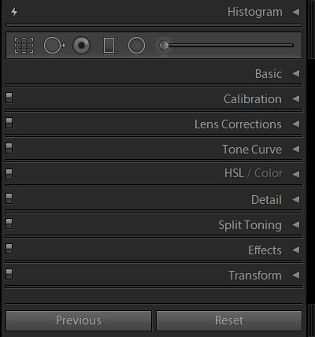The width and height of the screenshot is (315, 337).
Task: Open the HSL tab label
Action: [234, 173]
